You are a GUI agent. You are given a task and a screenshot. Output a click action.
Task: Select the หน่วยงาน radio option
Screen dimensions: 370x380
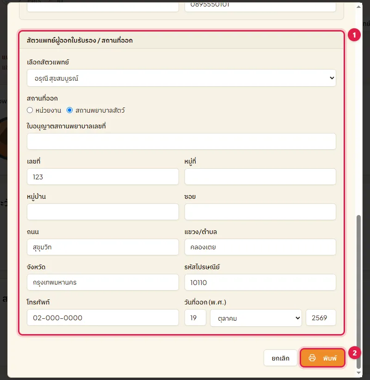[x=30, y=110]
